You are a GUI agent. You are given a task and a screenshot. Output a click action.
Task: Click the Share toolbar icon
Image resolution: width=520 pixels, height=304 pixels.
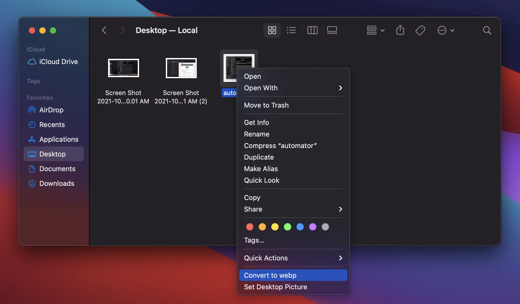[x=400, y=30]
